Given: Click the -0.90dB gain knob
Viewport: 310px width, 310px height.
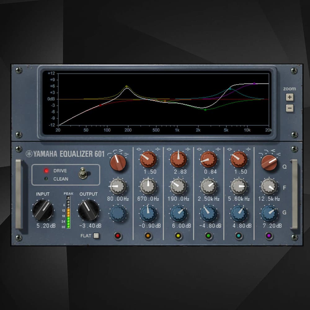Looking at the screenshot, I should tap(148, 213).
